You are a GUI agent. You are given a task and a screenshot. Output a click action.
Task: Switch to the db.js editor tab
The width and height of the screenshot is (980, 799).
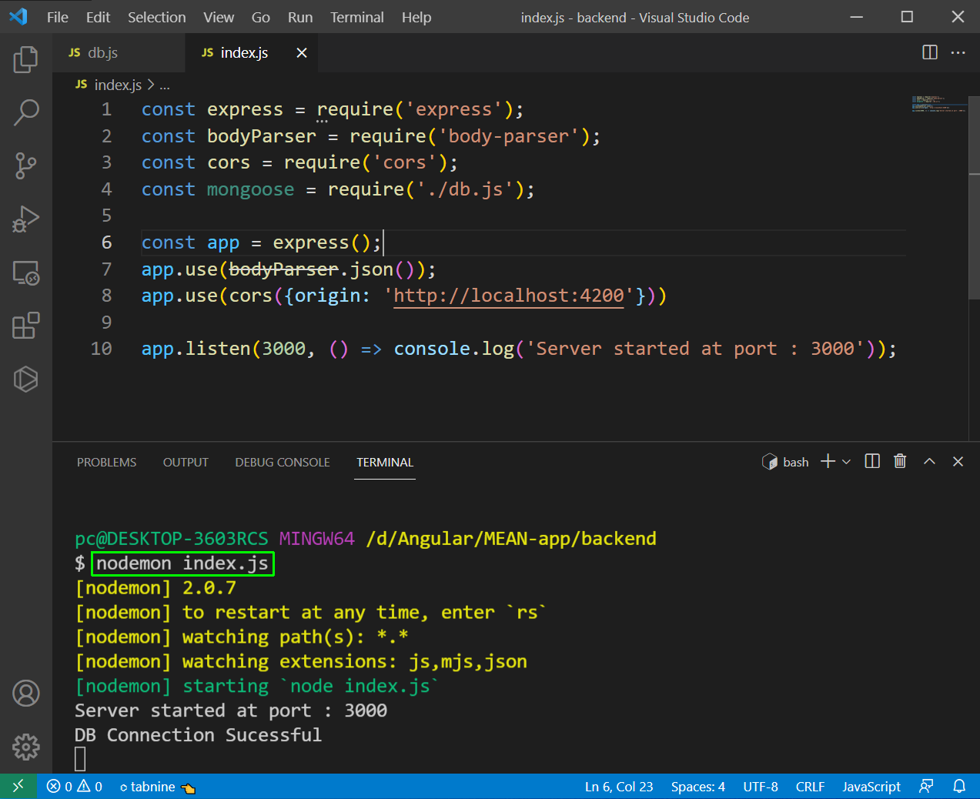[x=119, y=52]
